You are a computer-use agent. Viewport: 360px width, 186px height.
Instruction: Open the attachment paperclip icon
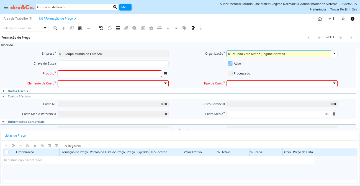click(x=126, y=28)
